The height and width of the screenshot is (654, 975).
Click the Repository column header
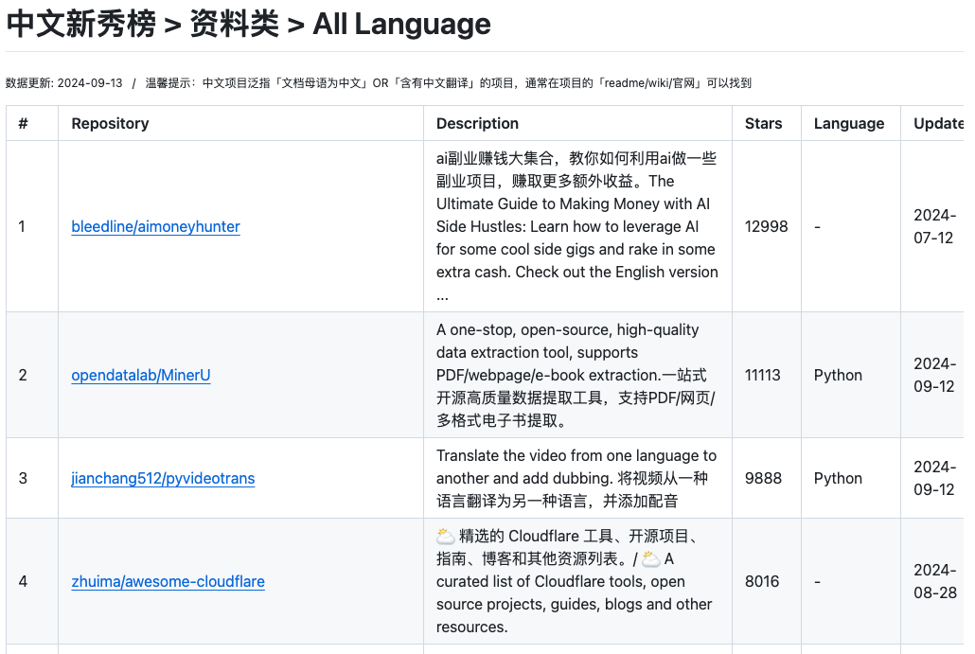click(110, 124)
